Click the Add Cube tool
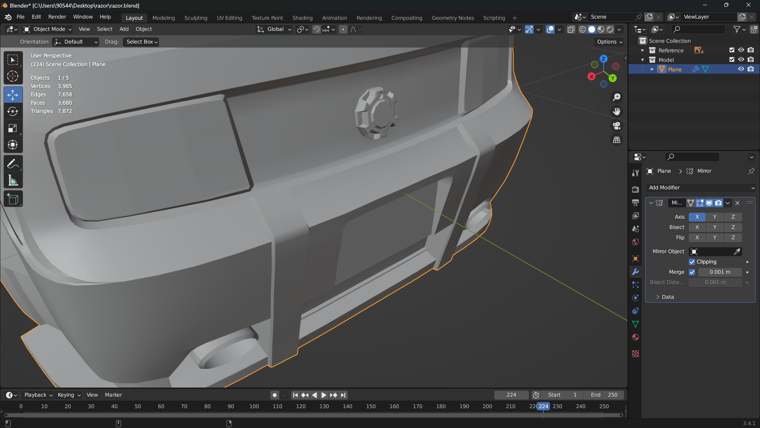Viewport: 760px width, 428px height. coord(13,199)
